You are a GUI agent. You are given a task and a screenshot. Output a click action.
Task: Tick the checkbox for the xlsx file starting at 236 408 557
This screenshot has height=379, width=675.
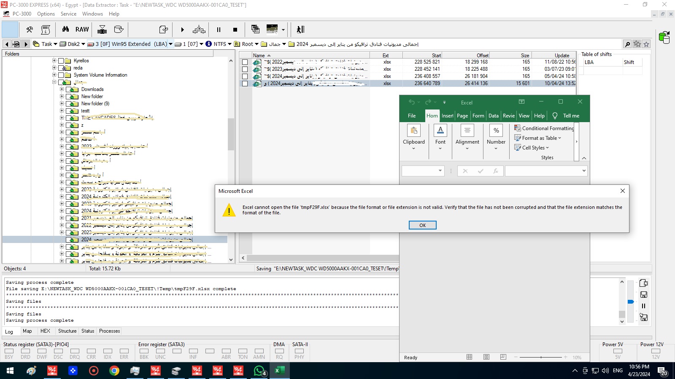click(245, 76)
